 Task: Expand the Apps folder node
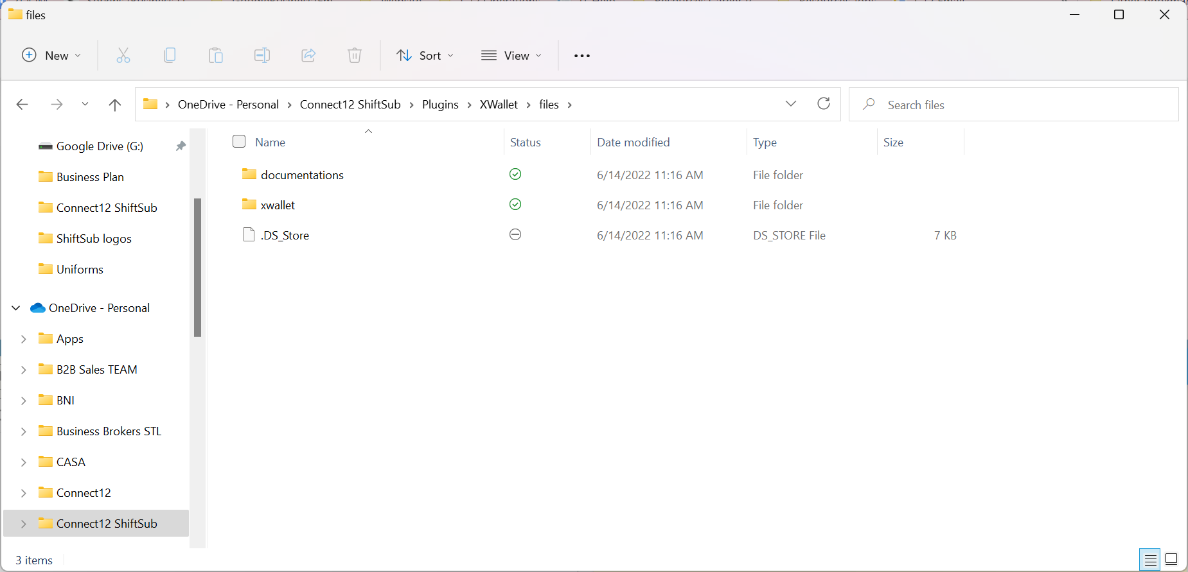[24, 339]
